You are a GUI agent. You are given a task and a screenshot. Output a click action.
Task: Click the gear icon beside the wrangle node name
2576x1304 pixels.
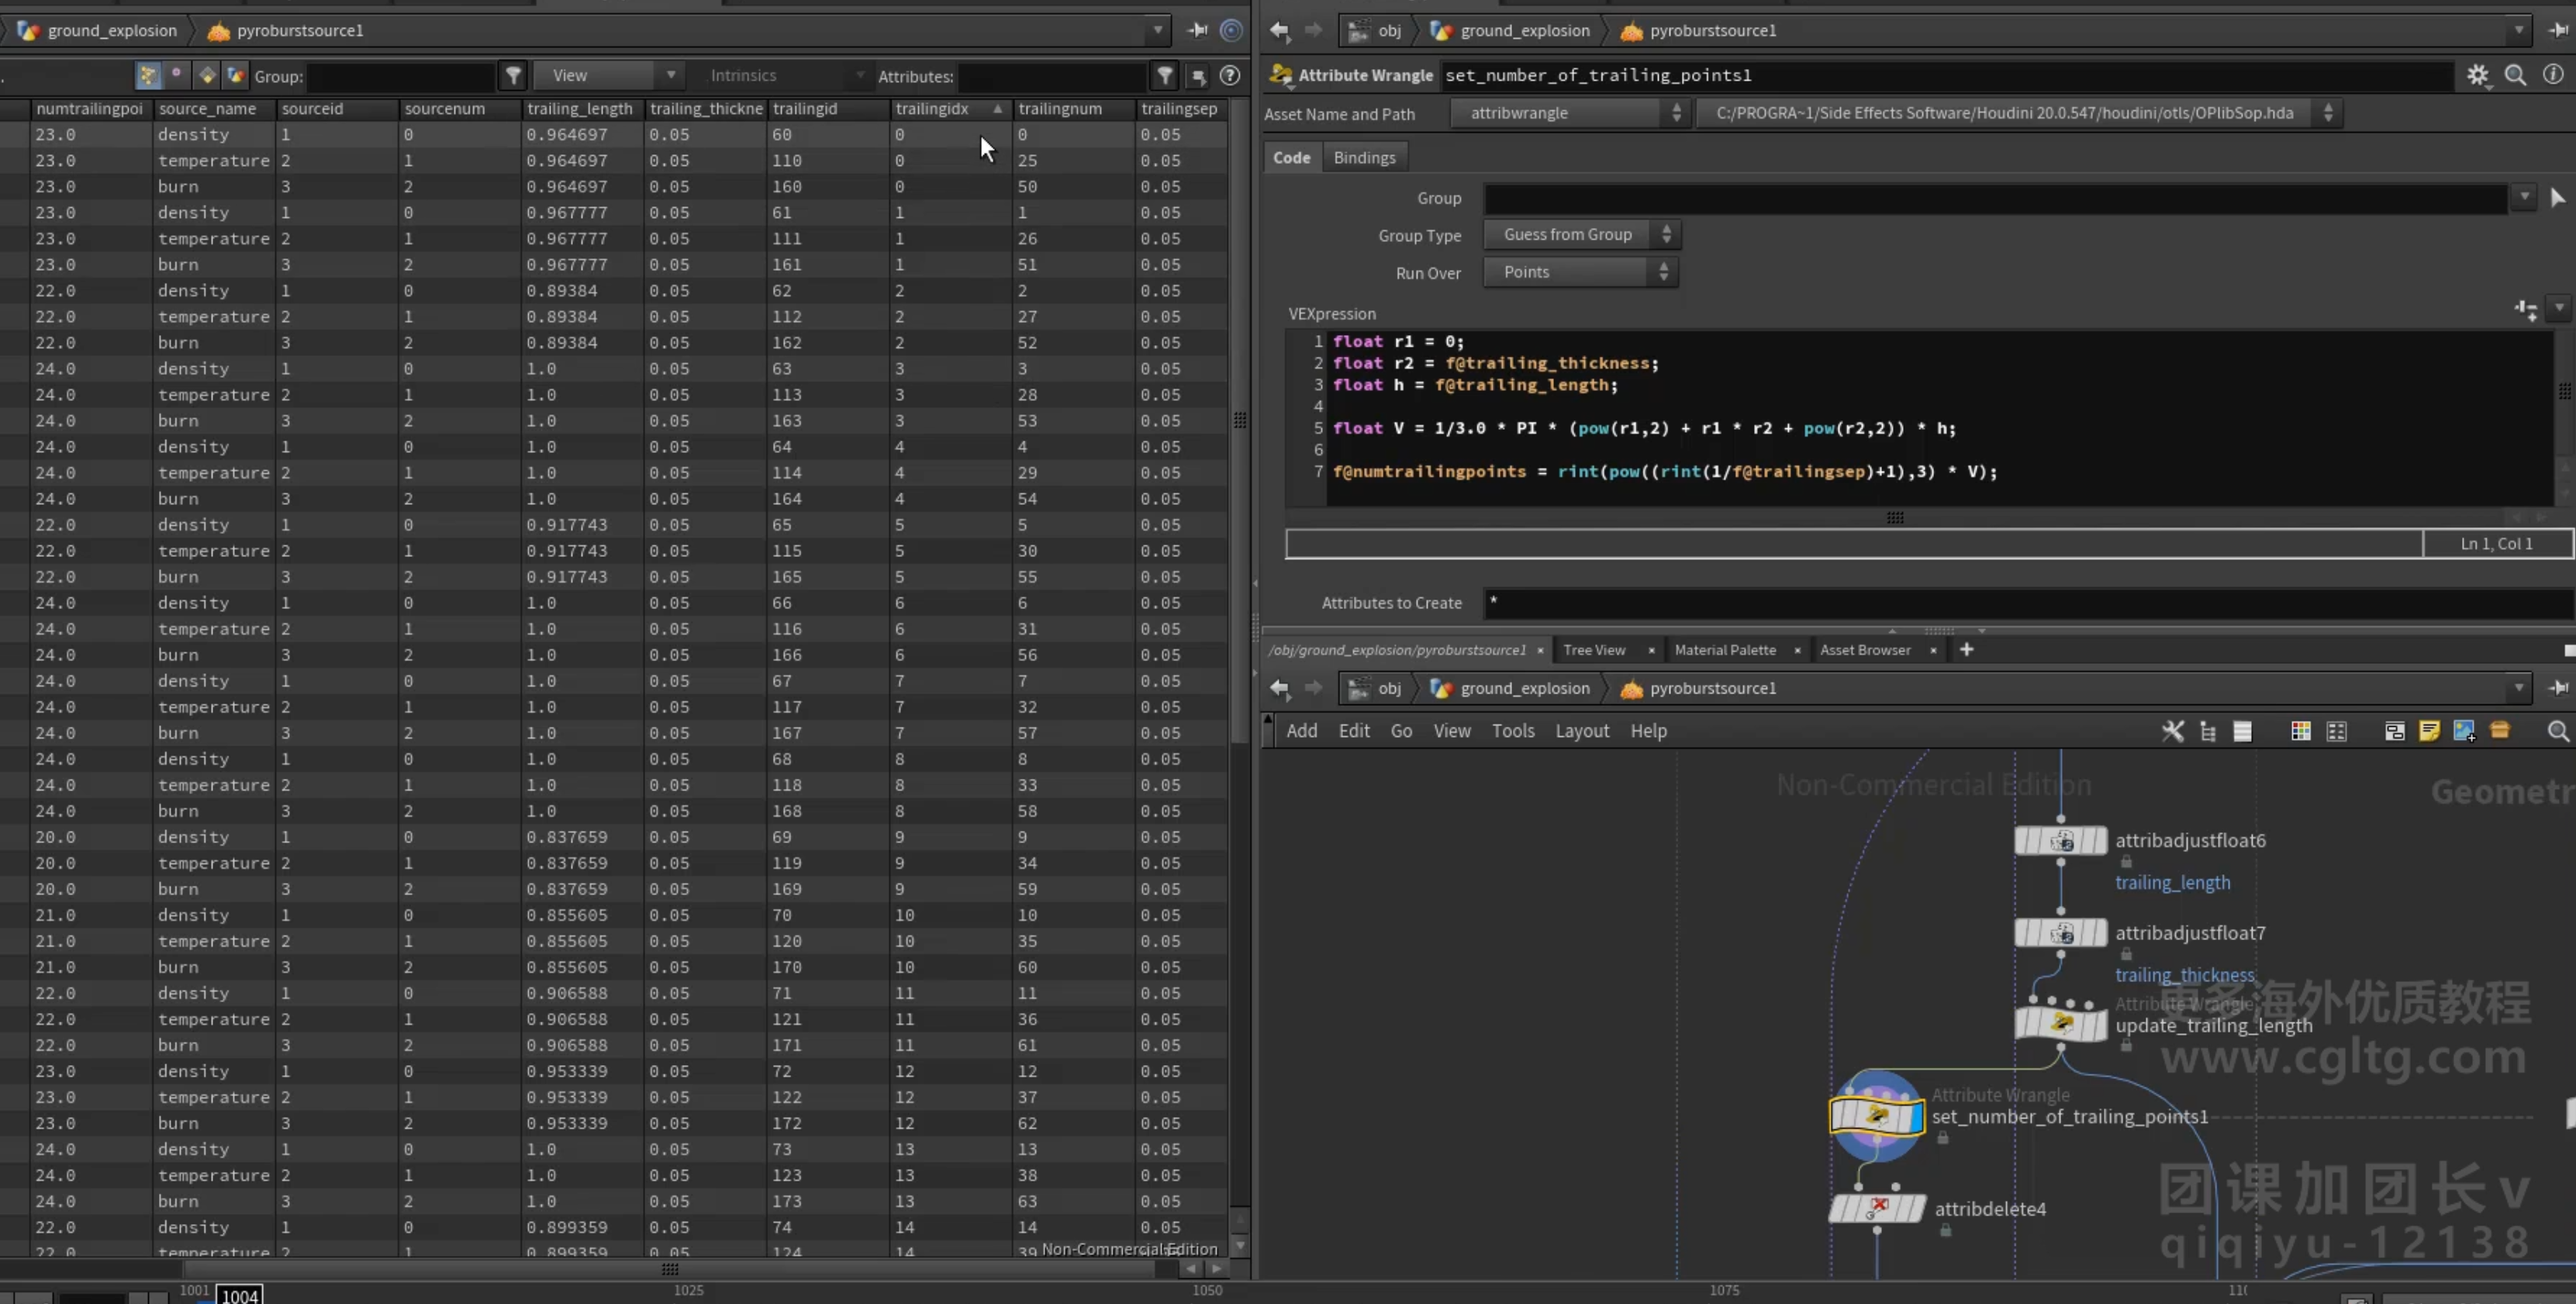[x=2477, y=75]
